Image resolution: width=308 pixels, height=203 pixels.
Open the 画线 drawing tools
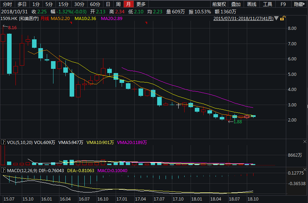(252, 4)
